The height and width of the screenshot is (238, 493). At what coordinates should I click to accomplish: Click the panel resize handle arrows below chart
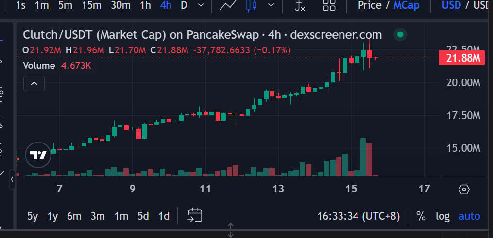(230, 230)
